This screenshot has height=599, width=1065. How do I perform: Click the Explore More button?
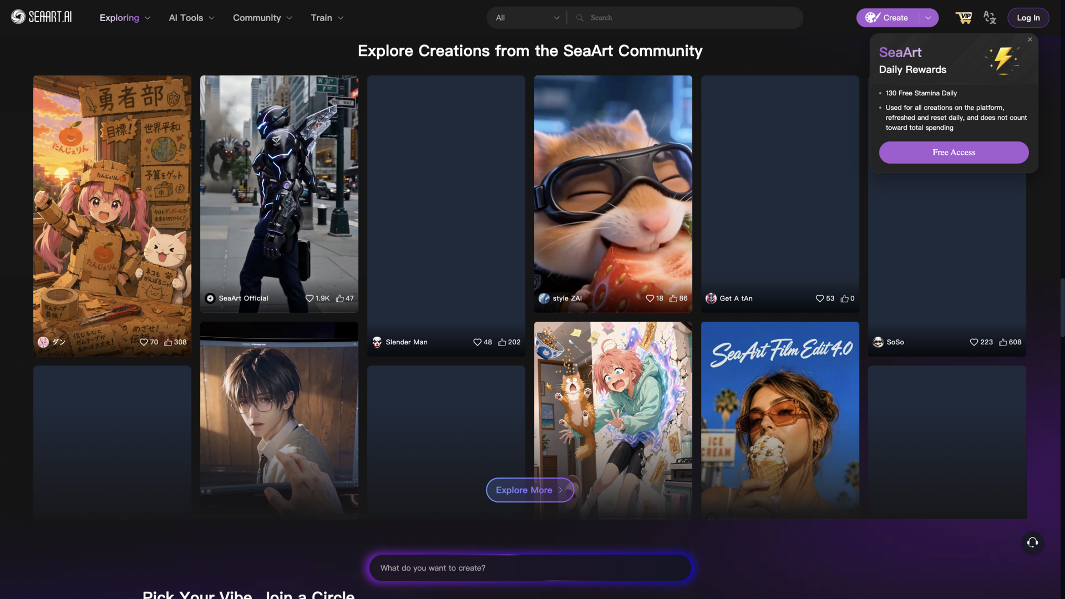click(530, 490)
